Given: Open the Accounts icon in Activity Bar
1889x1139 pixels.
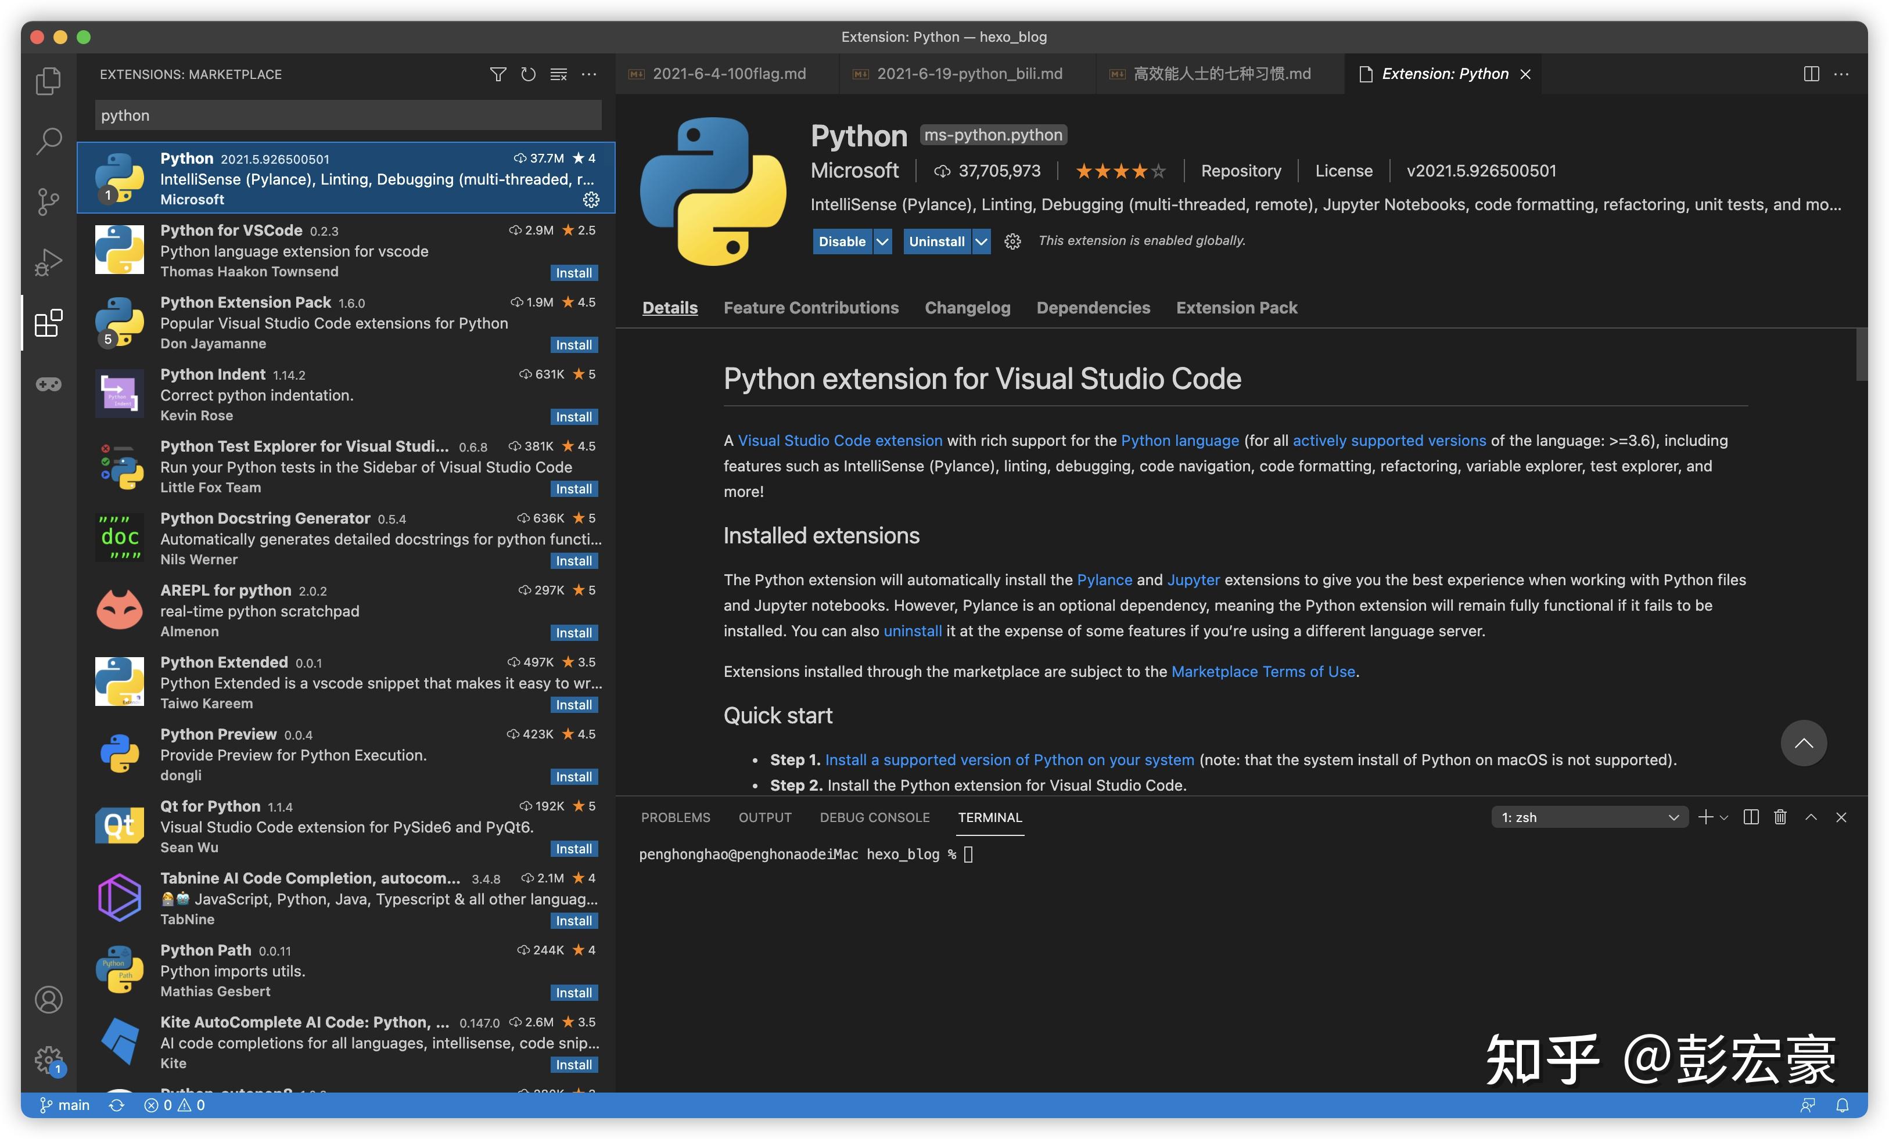Looking at the screenshot, I should tap(48, 1000).
